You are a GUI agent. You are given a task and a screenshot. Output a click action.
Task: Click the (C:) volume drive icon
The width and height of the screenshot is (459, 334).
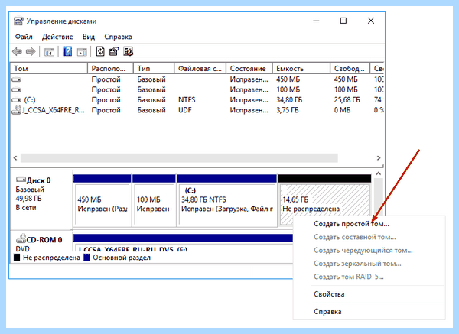[16, 100]
